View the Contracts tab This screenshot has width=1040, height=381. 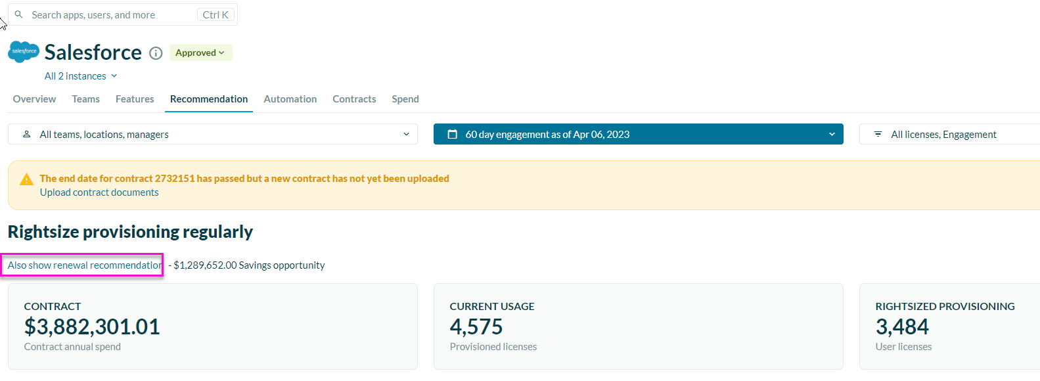354,99
